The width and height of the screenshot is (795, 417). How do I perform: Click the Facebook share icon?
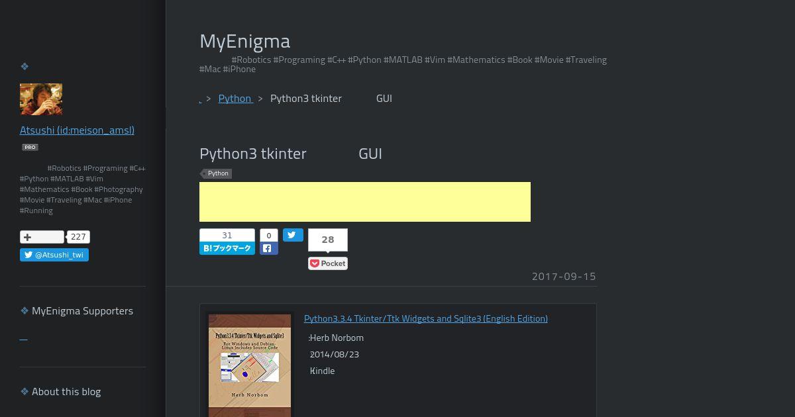tap(268, 248)
